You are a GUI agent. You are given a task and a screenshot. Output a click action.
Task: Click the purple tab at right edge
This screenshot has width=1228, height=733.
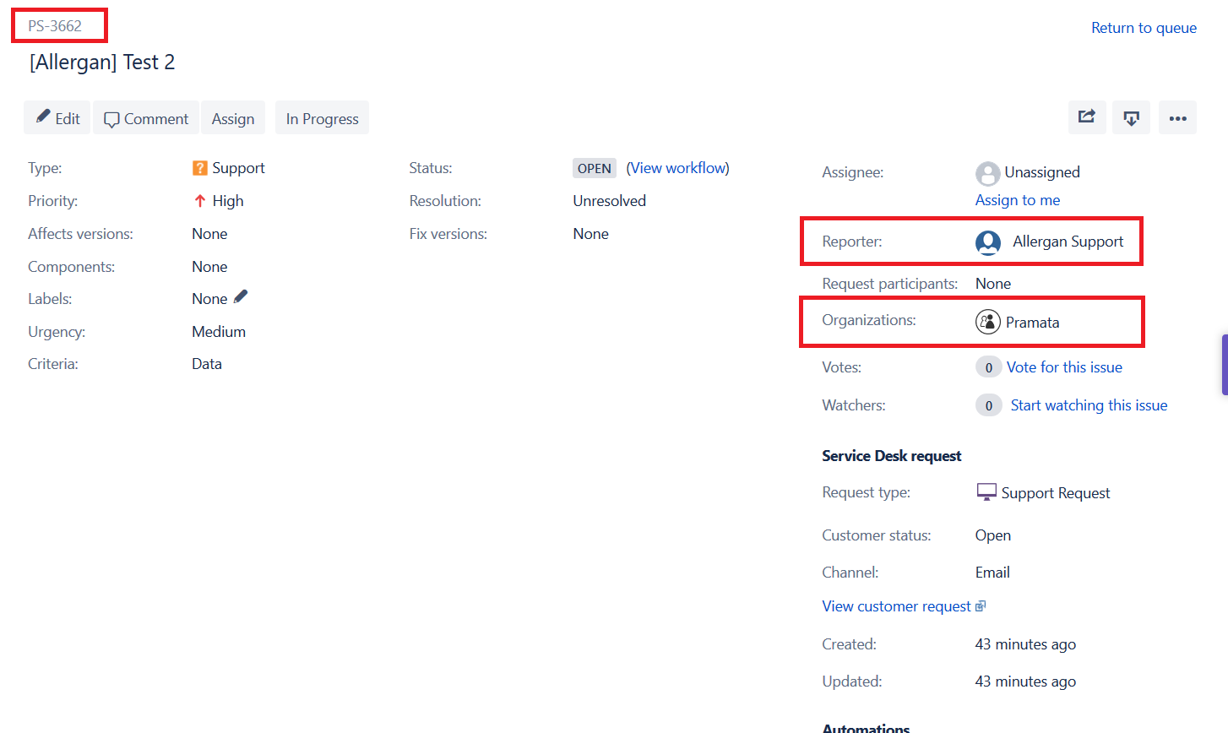[1225, 364]
